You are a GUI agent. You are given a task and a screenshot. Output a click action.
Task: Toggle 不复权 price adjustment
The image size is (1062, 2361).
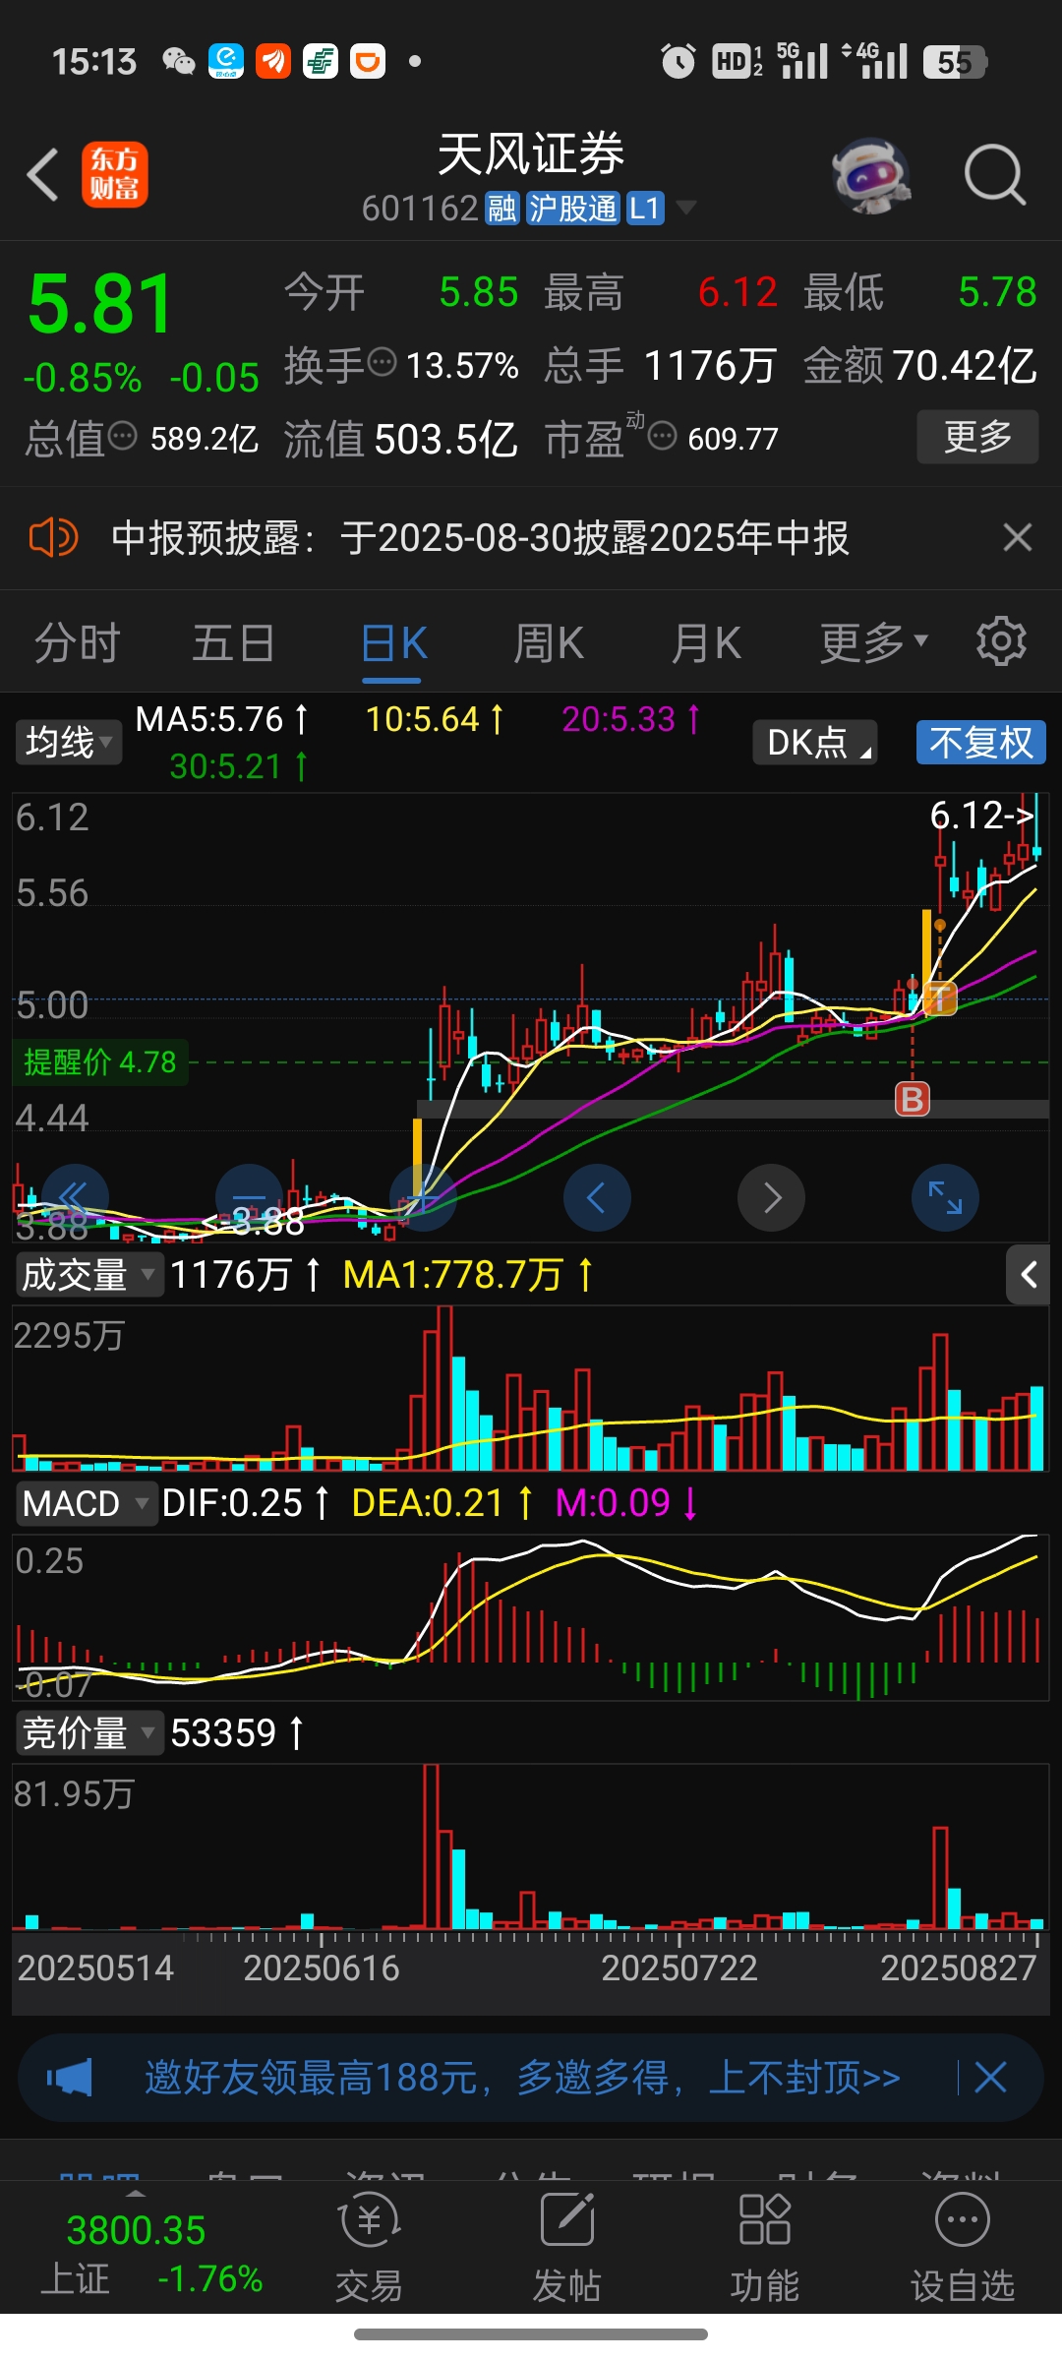pos(981,742)
